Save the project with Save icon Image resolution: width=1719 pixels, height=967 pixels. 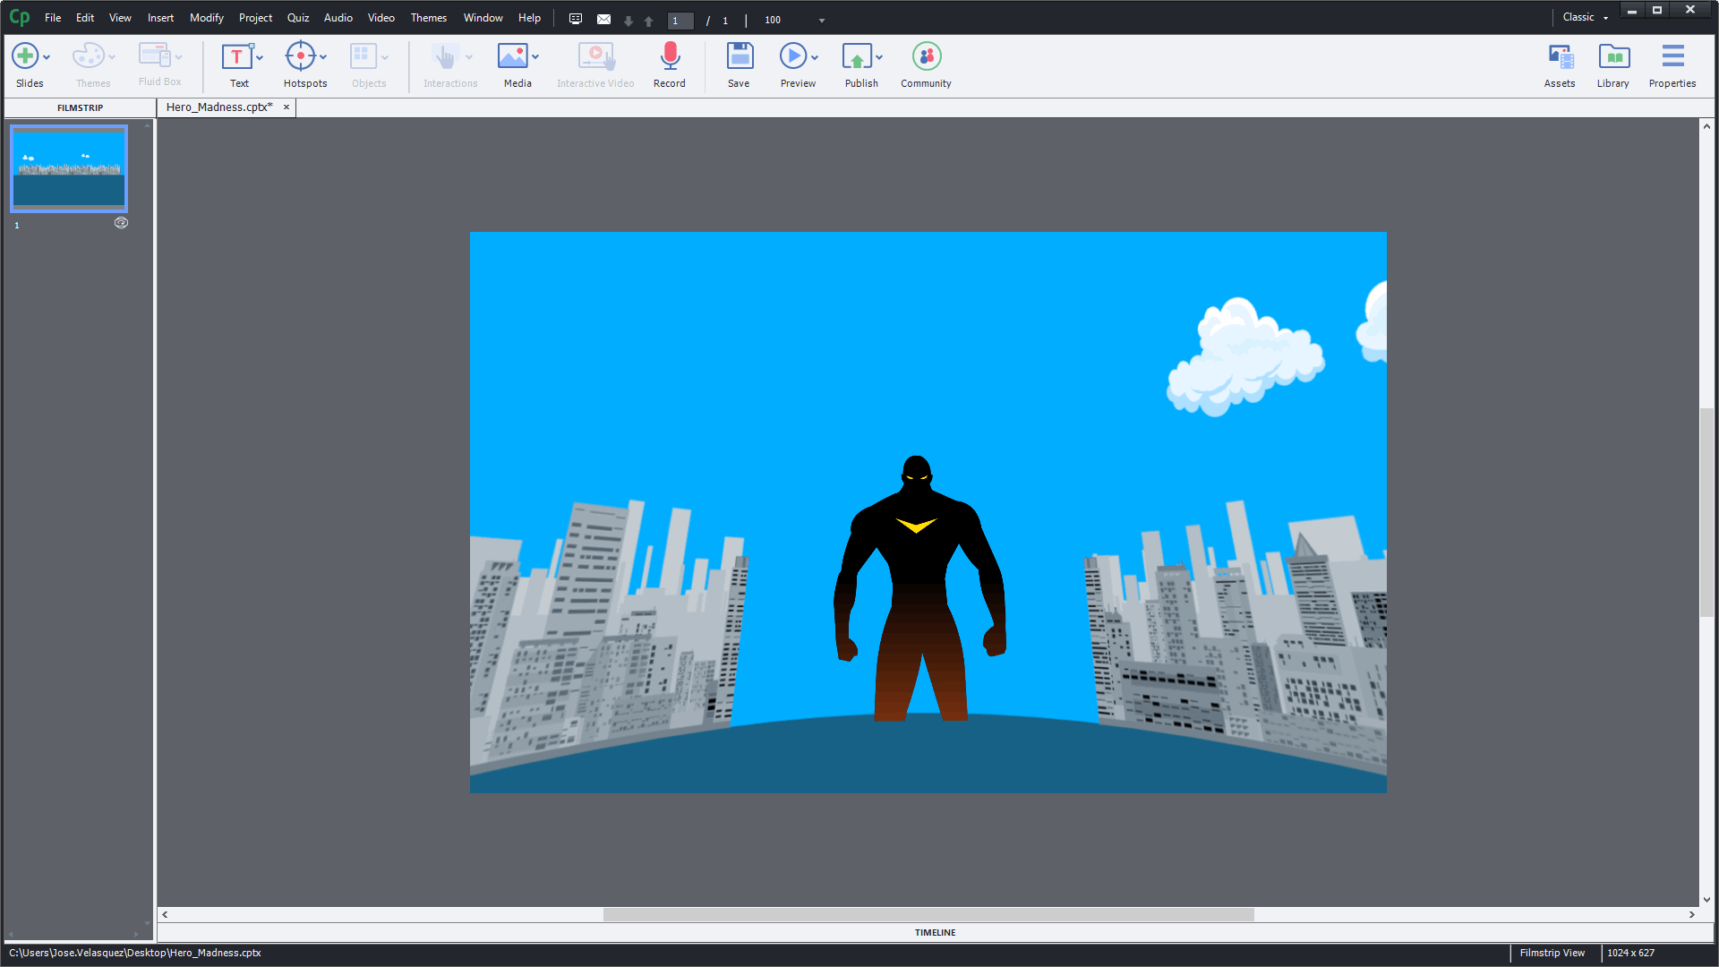pos(739,56)
